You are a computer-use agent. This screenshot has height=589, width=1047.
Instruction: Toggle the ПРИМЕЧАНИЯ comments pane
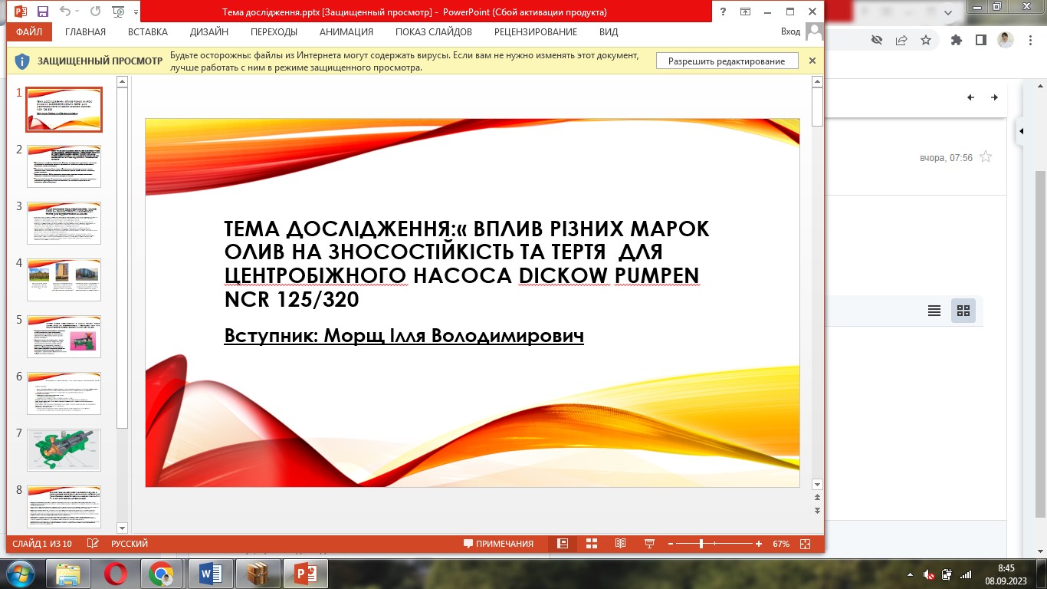point(498,544)
